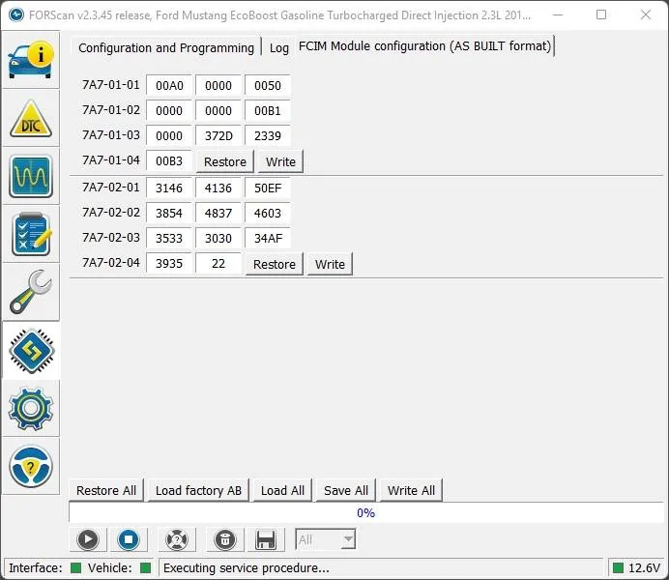The image size is (669, 580).
Task: Open the service procedures wrench icon
Action: (x=31, y=292)
